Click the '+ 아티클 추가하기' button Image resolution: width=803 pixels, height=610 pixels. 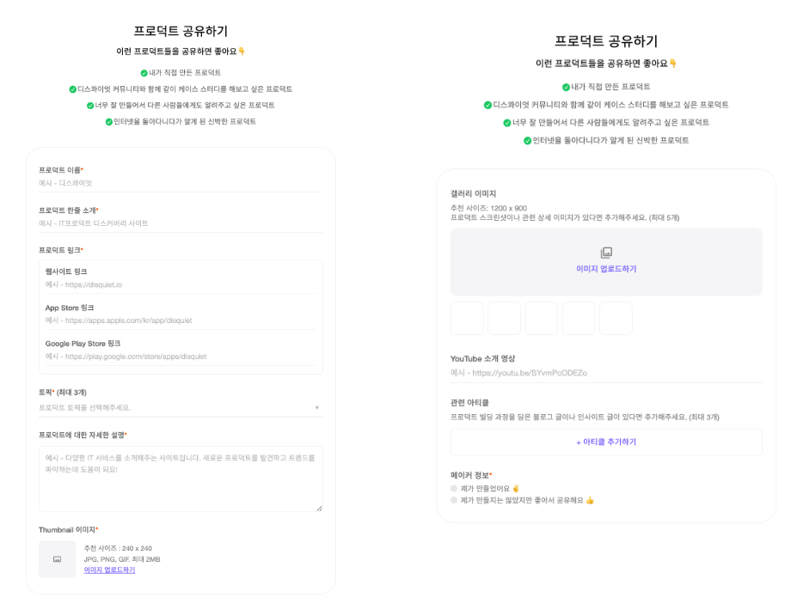coord(605,442)
